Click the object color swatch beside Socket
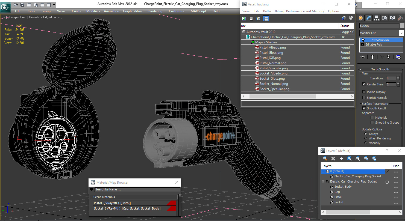This screenshot has width=405, height=221. (402, 26)
